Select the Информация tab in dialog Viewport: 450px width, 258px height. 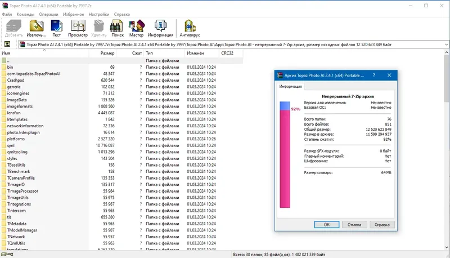coord(290,87)
